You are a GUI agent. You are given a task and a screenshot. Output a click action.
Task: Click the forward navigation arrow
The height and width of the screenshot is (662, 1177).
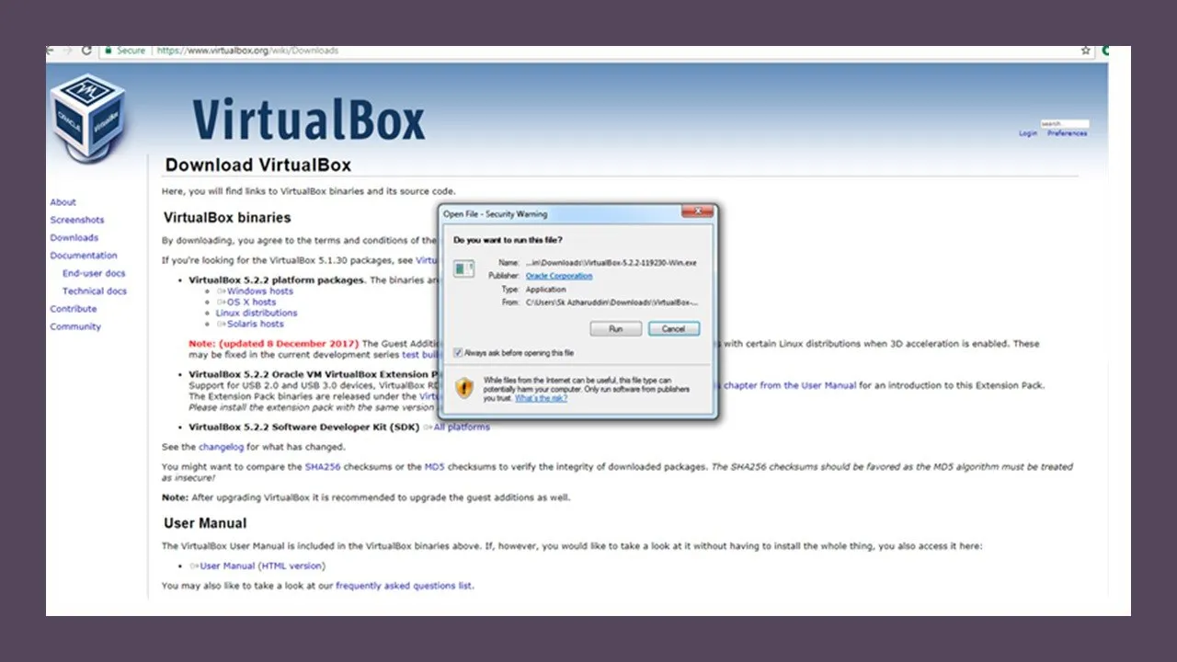click(x=67, y=51)
